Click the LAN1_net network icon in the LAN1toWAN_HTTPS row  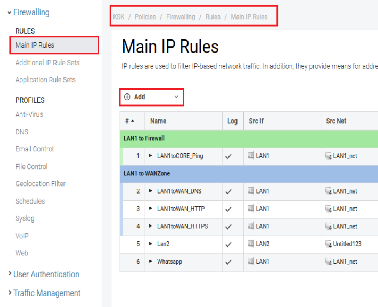pos(328,227)
